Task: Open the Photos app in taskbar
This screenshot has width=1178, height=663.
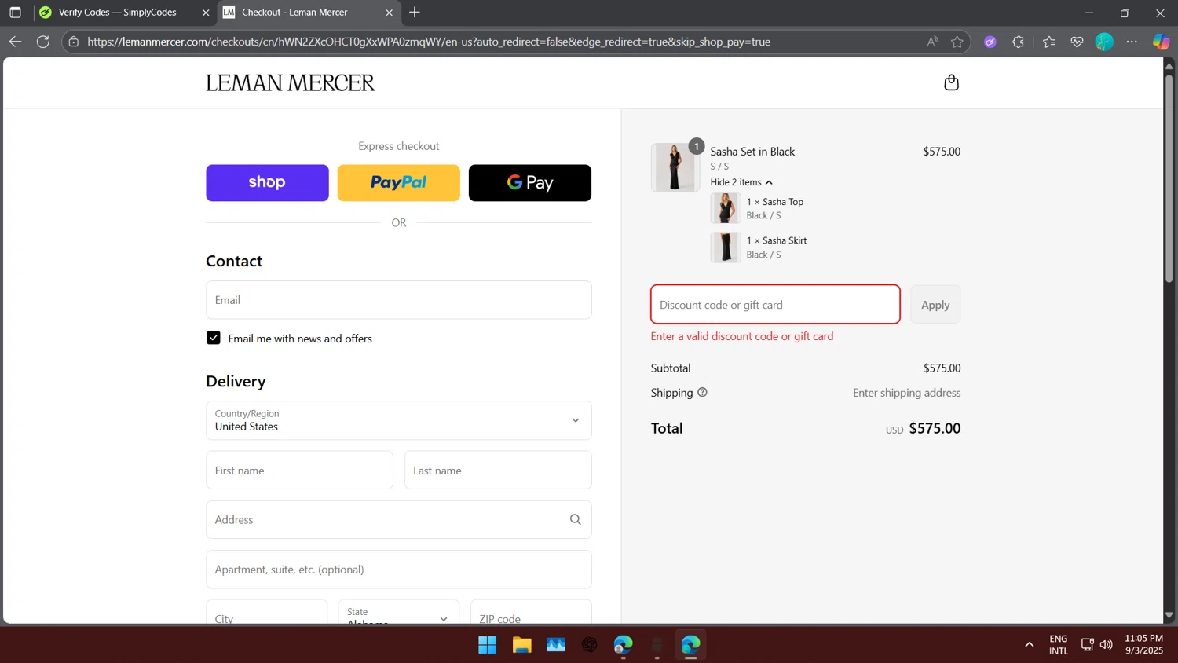Action: (556, 645)
